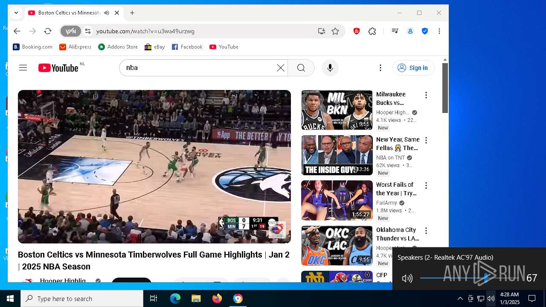Open the VPN badge in address bar
Image resolution: width=546 pixels, height=307 pixels.
pos(70,31)
